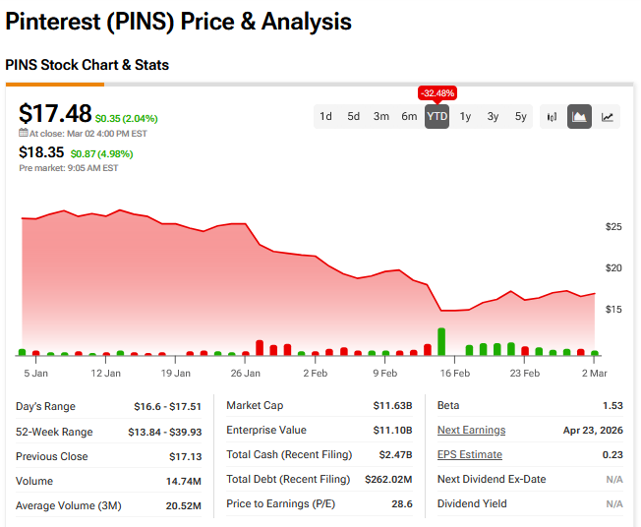Viewport: 641px width, 527px height.
Task: Click the 19 Jan axis label
Action: point(176,373)
